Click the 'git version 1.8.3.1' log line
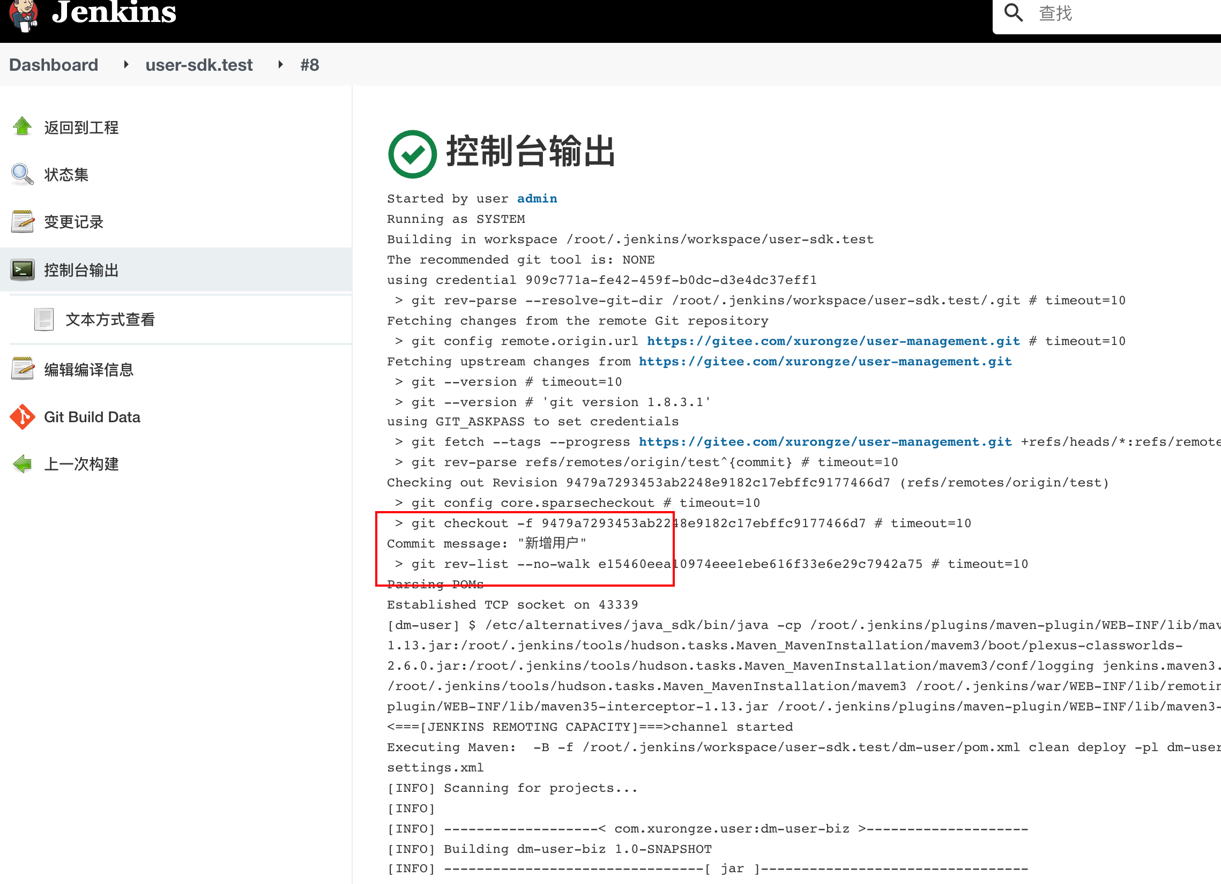This screenshot has height=884, width=1221. pyautogui.click(x=553, y=402)
